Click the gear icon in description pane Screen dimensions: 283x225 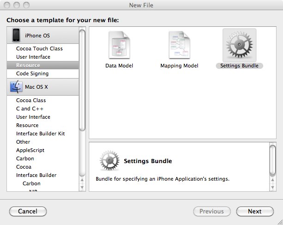[110, 160]
